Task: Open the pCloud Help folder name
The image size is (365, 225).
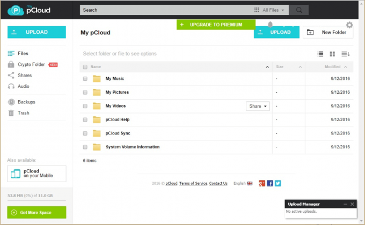Action: click(118, 119)
